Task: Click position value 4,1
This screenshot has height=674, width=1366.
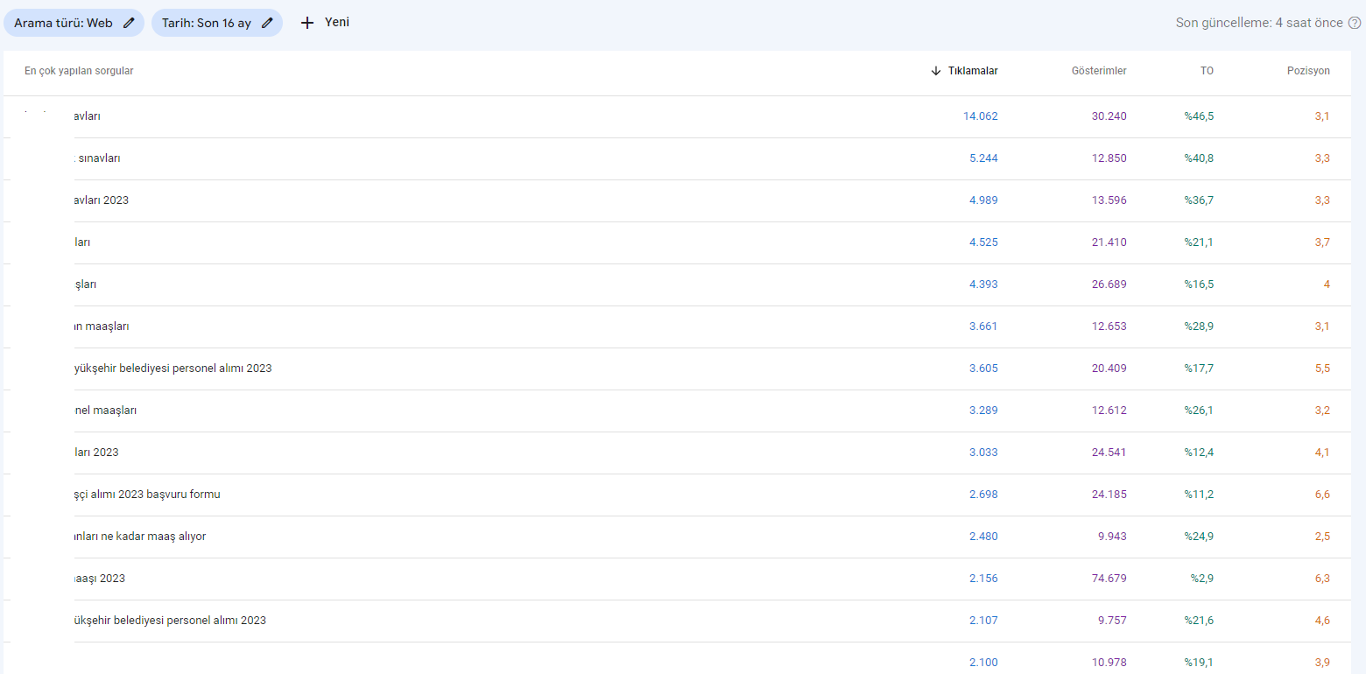Action: [1322, 453]
